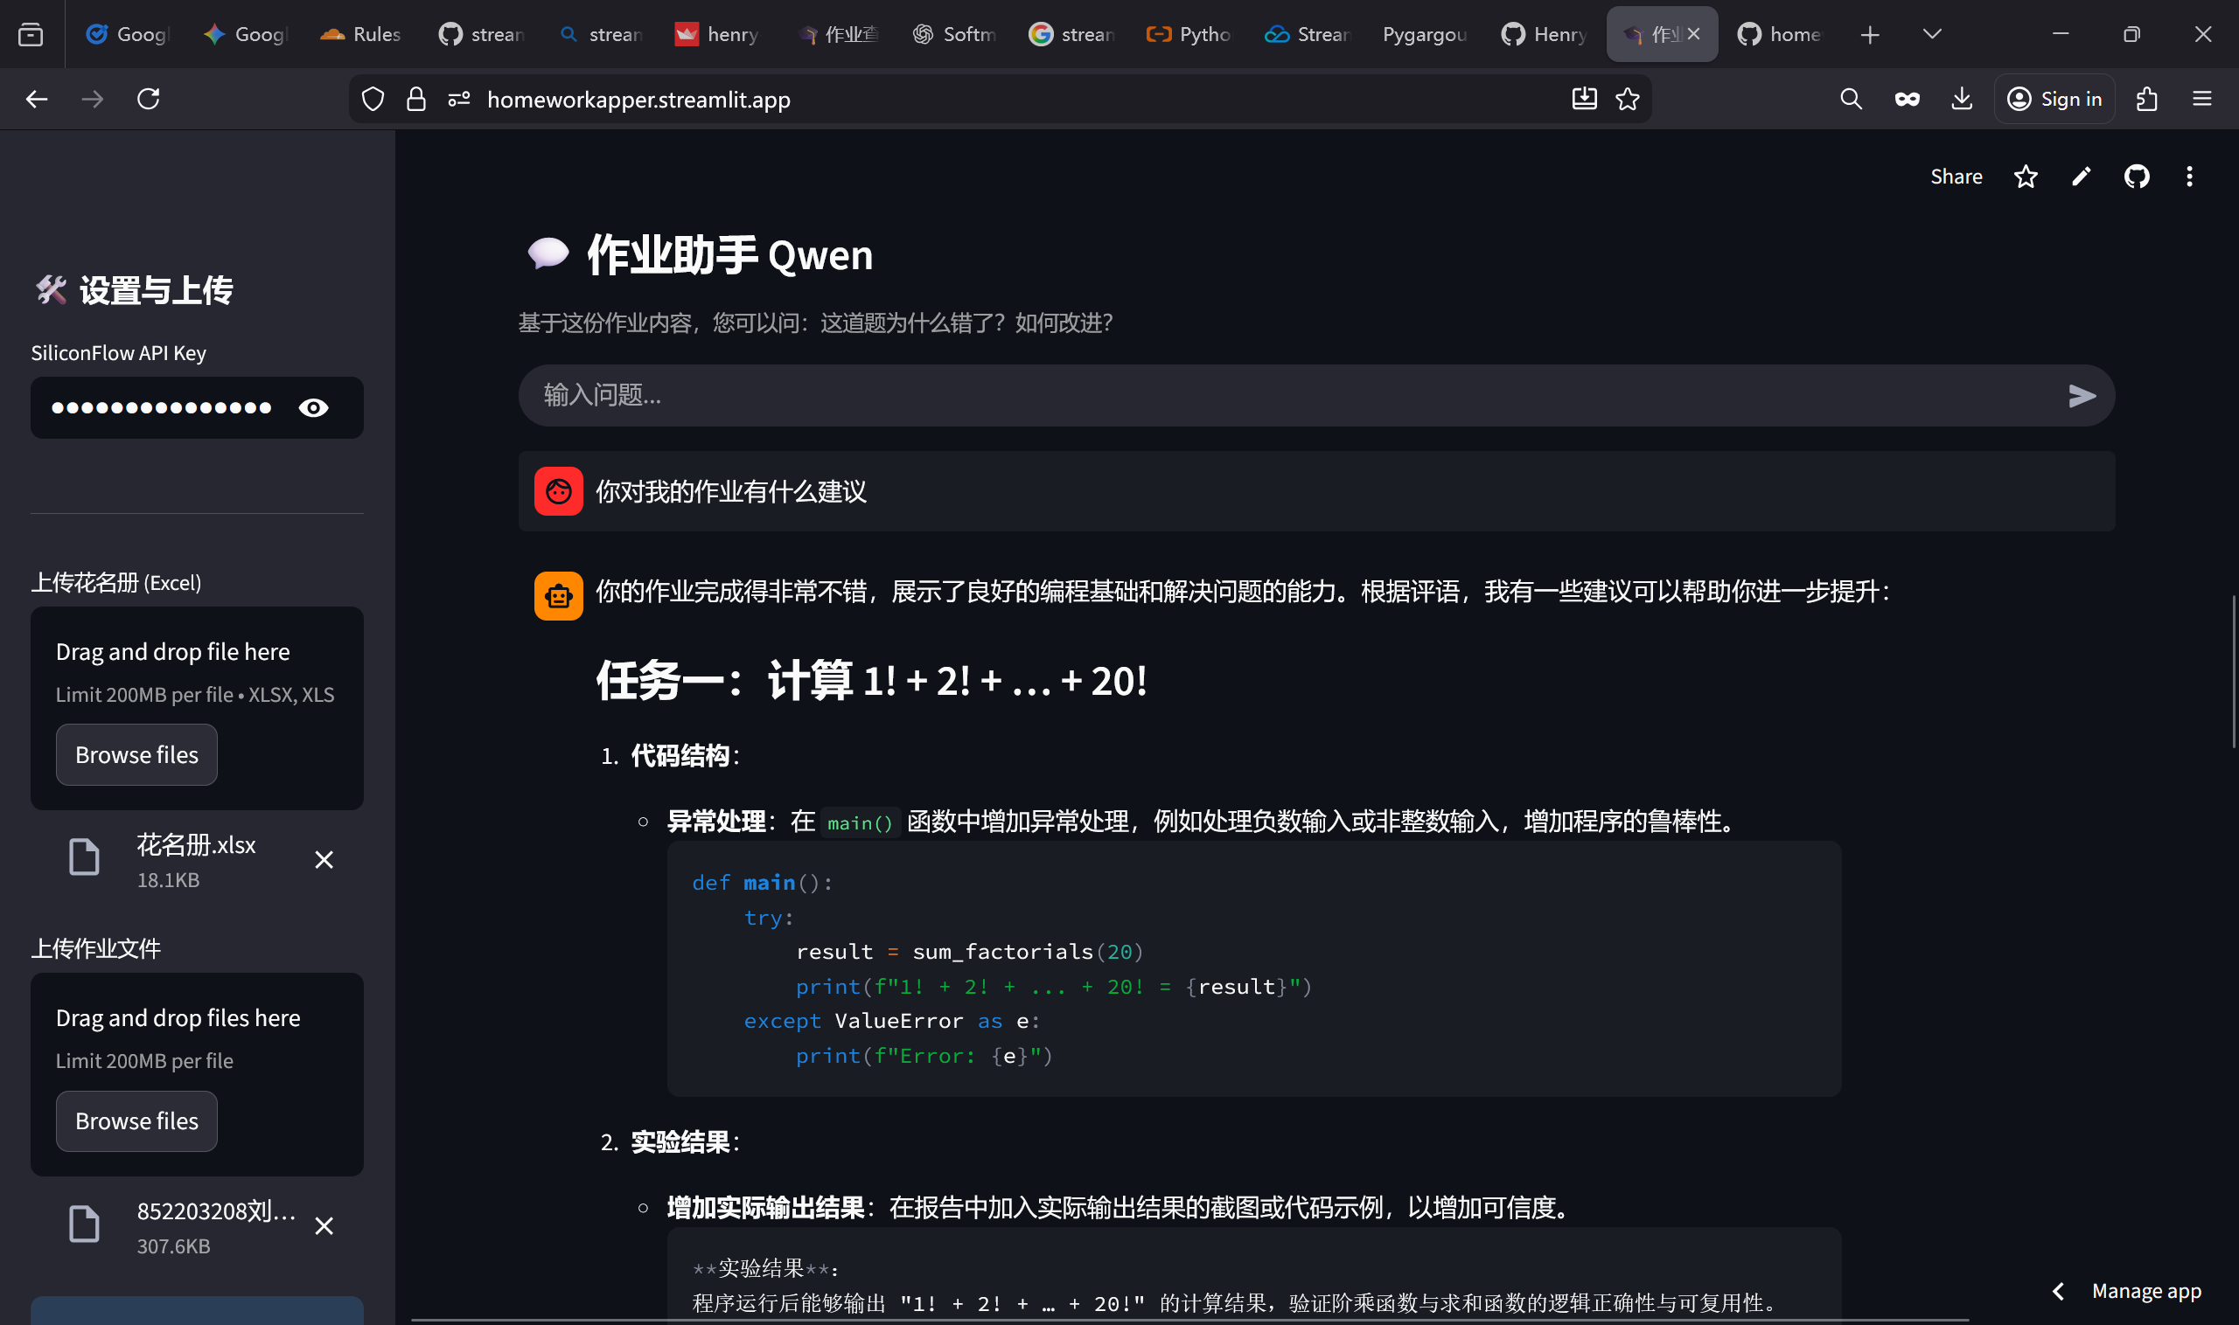Click the send arrow in chat input

click(2081, 396)
